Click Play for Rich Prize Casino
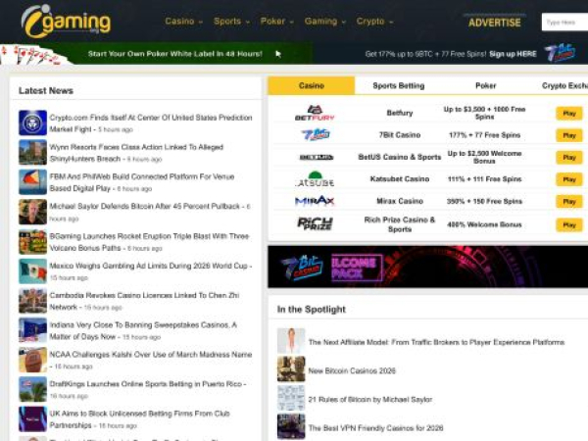This screenshot has width=588, height=441. coord(568,225)
